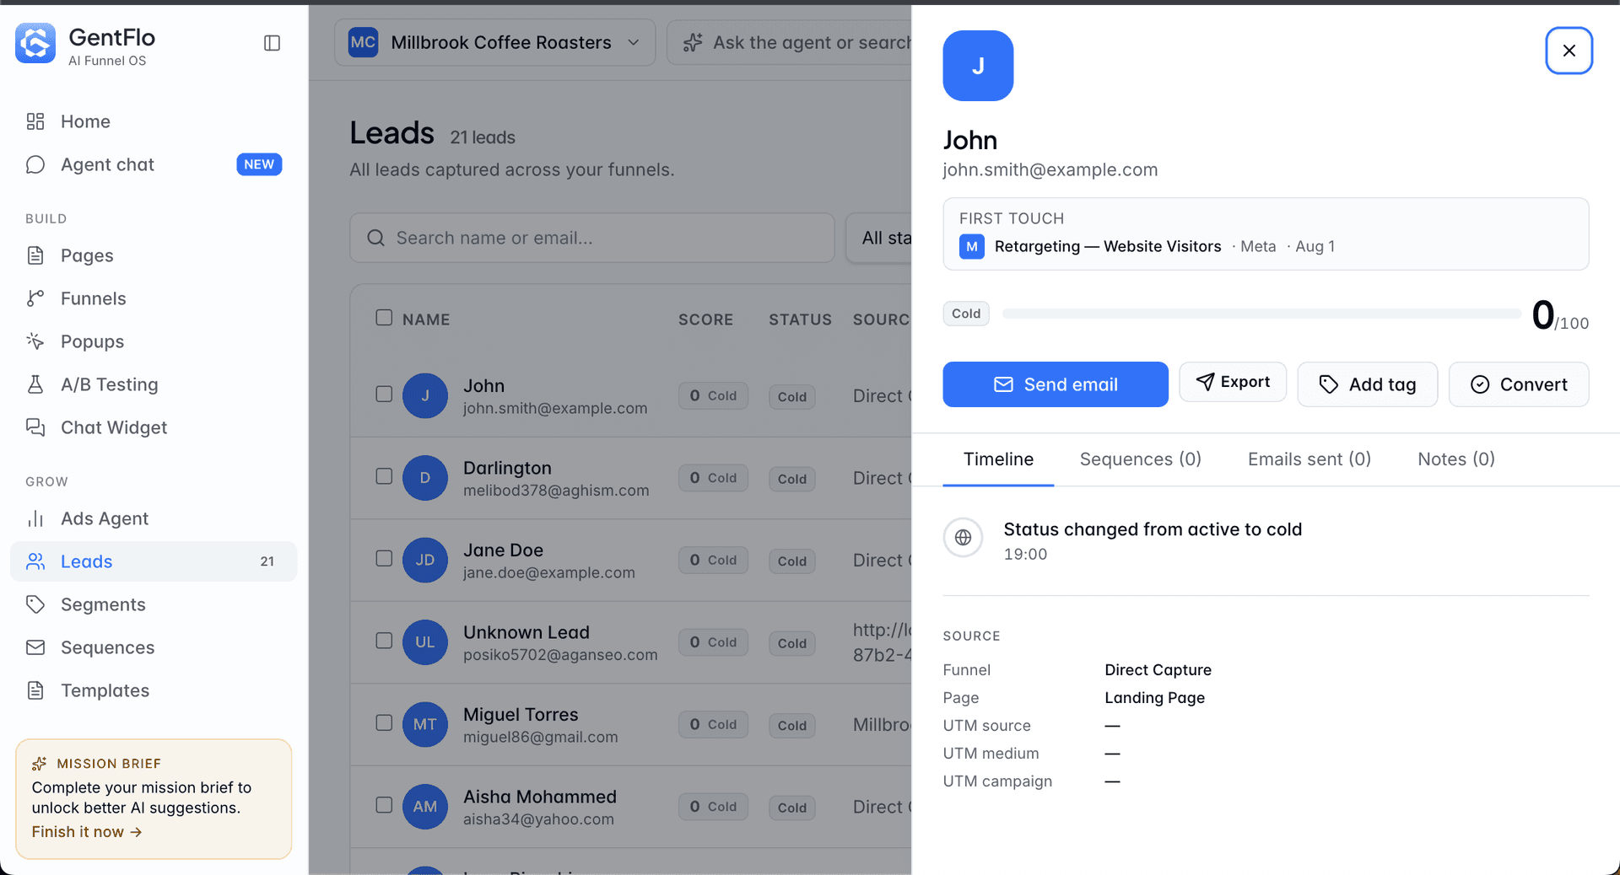Check the box for Miguel Torres row
The width and height of the screenshot is (1620, 875).
coord(384,723)
